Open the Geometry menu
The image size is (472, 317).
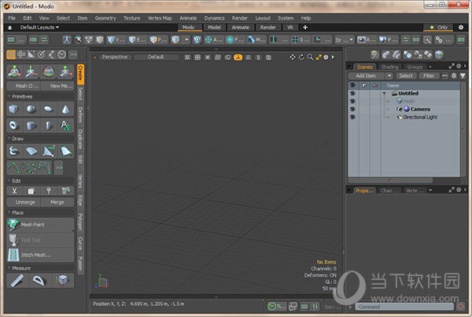click(x=105, y=18)
